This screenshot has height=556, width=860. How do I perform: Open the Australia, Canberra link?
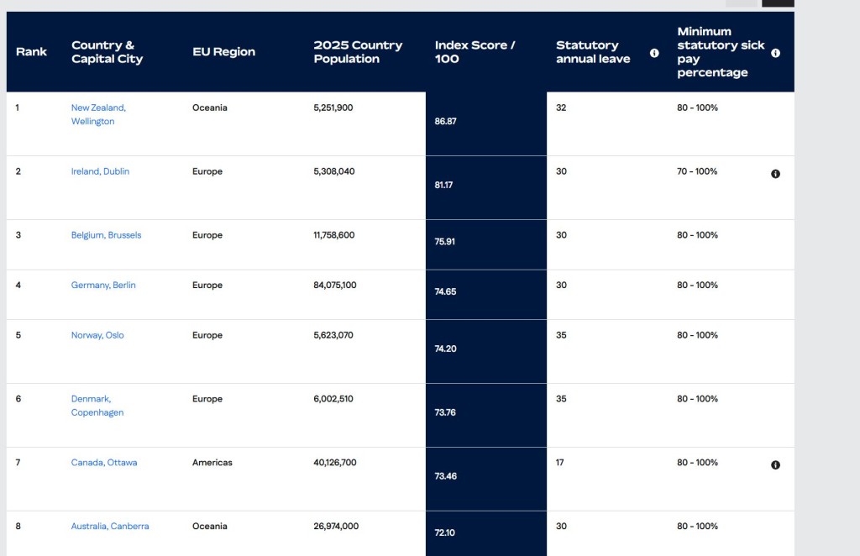tap(110, 527)
